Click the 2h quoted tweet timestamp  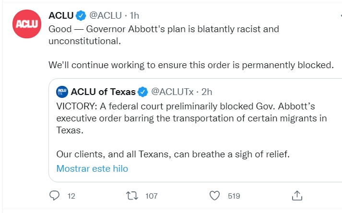tap(207, 91)
